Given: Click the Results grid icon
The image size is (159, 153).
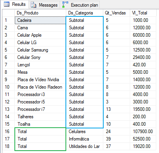Looking at the screenshot, I should (7, 4).
